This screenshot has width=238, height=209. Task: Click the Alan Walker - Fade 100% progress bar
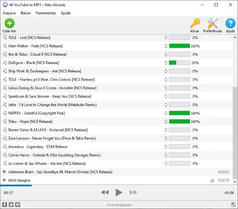click(179, 46)
